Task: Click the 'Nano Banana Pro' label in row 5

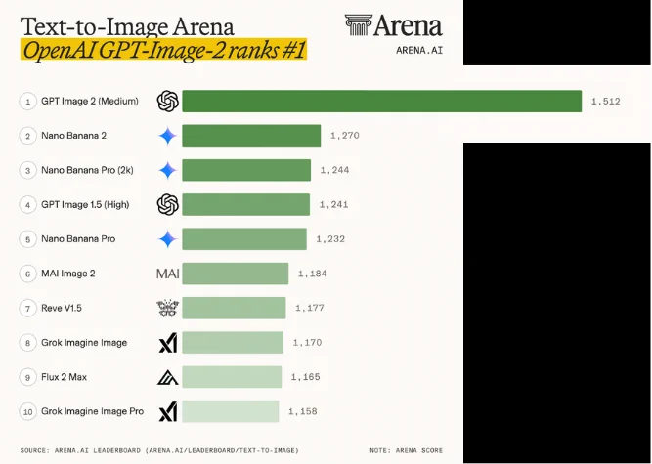Action: (x=78, y=239)
